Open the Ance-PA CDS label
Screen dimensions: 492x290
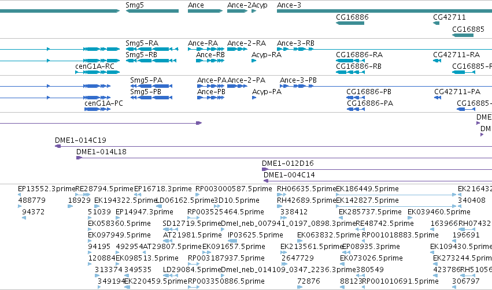point(212,80)
